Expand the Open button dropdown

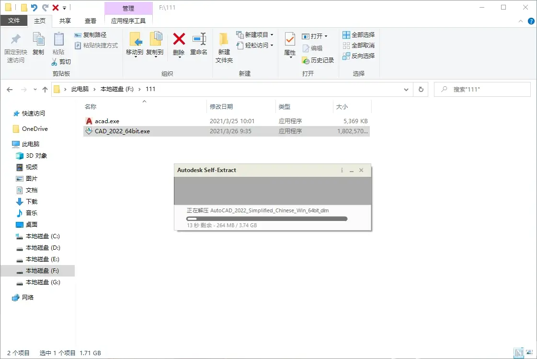tap(326, 36)
